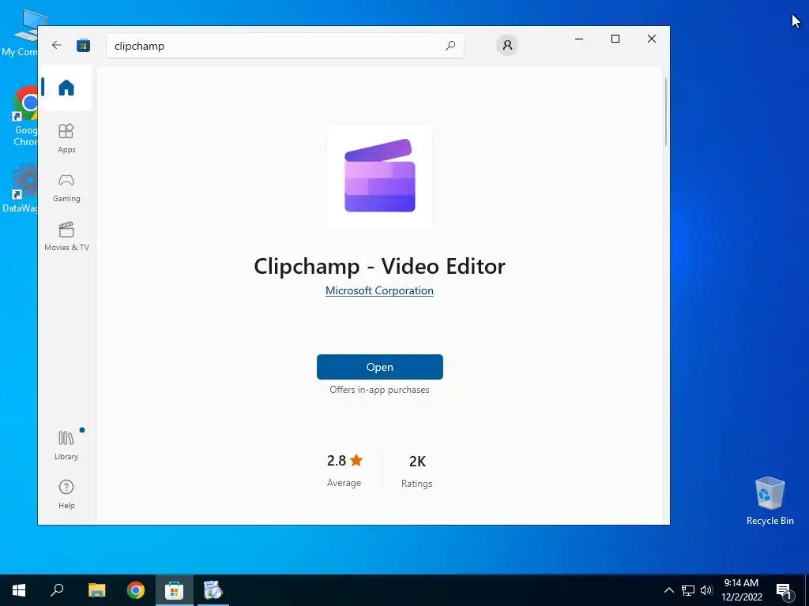Select the DataWag desktop shortcut

pyautogui.click(x=21, y=189)
